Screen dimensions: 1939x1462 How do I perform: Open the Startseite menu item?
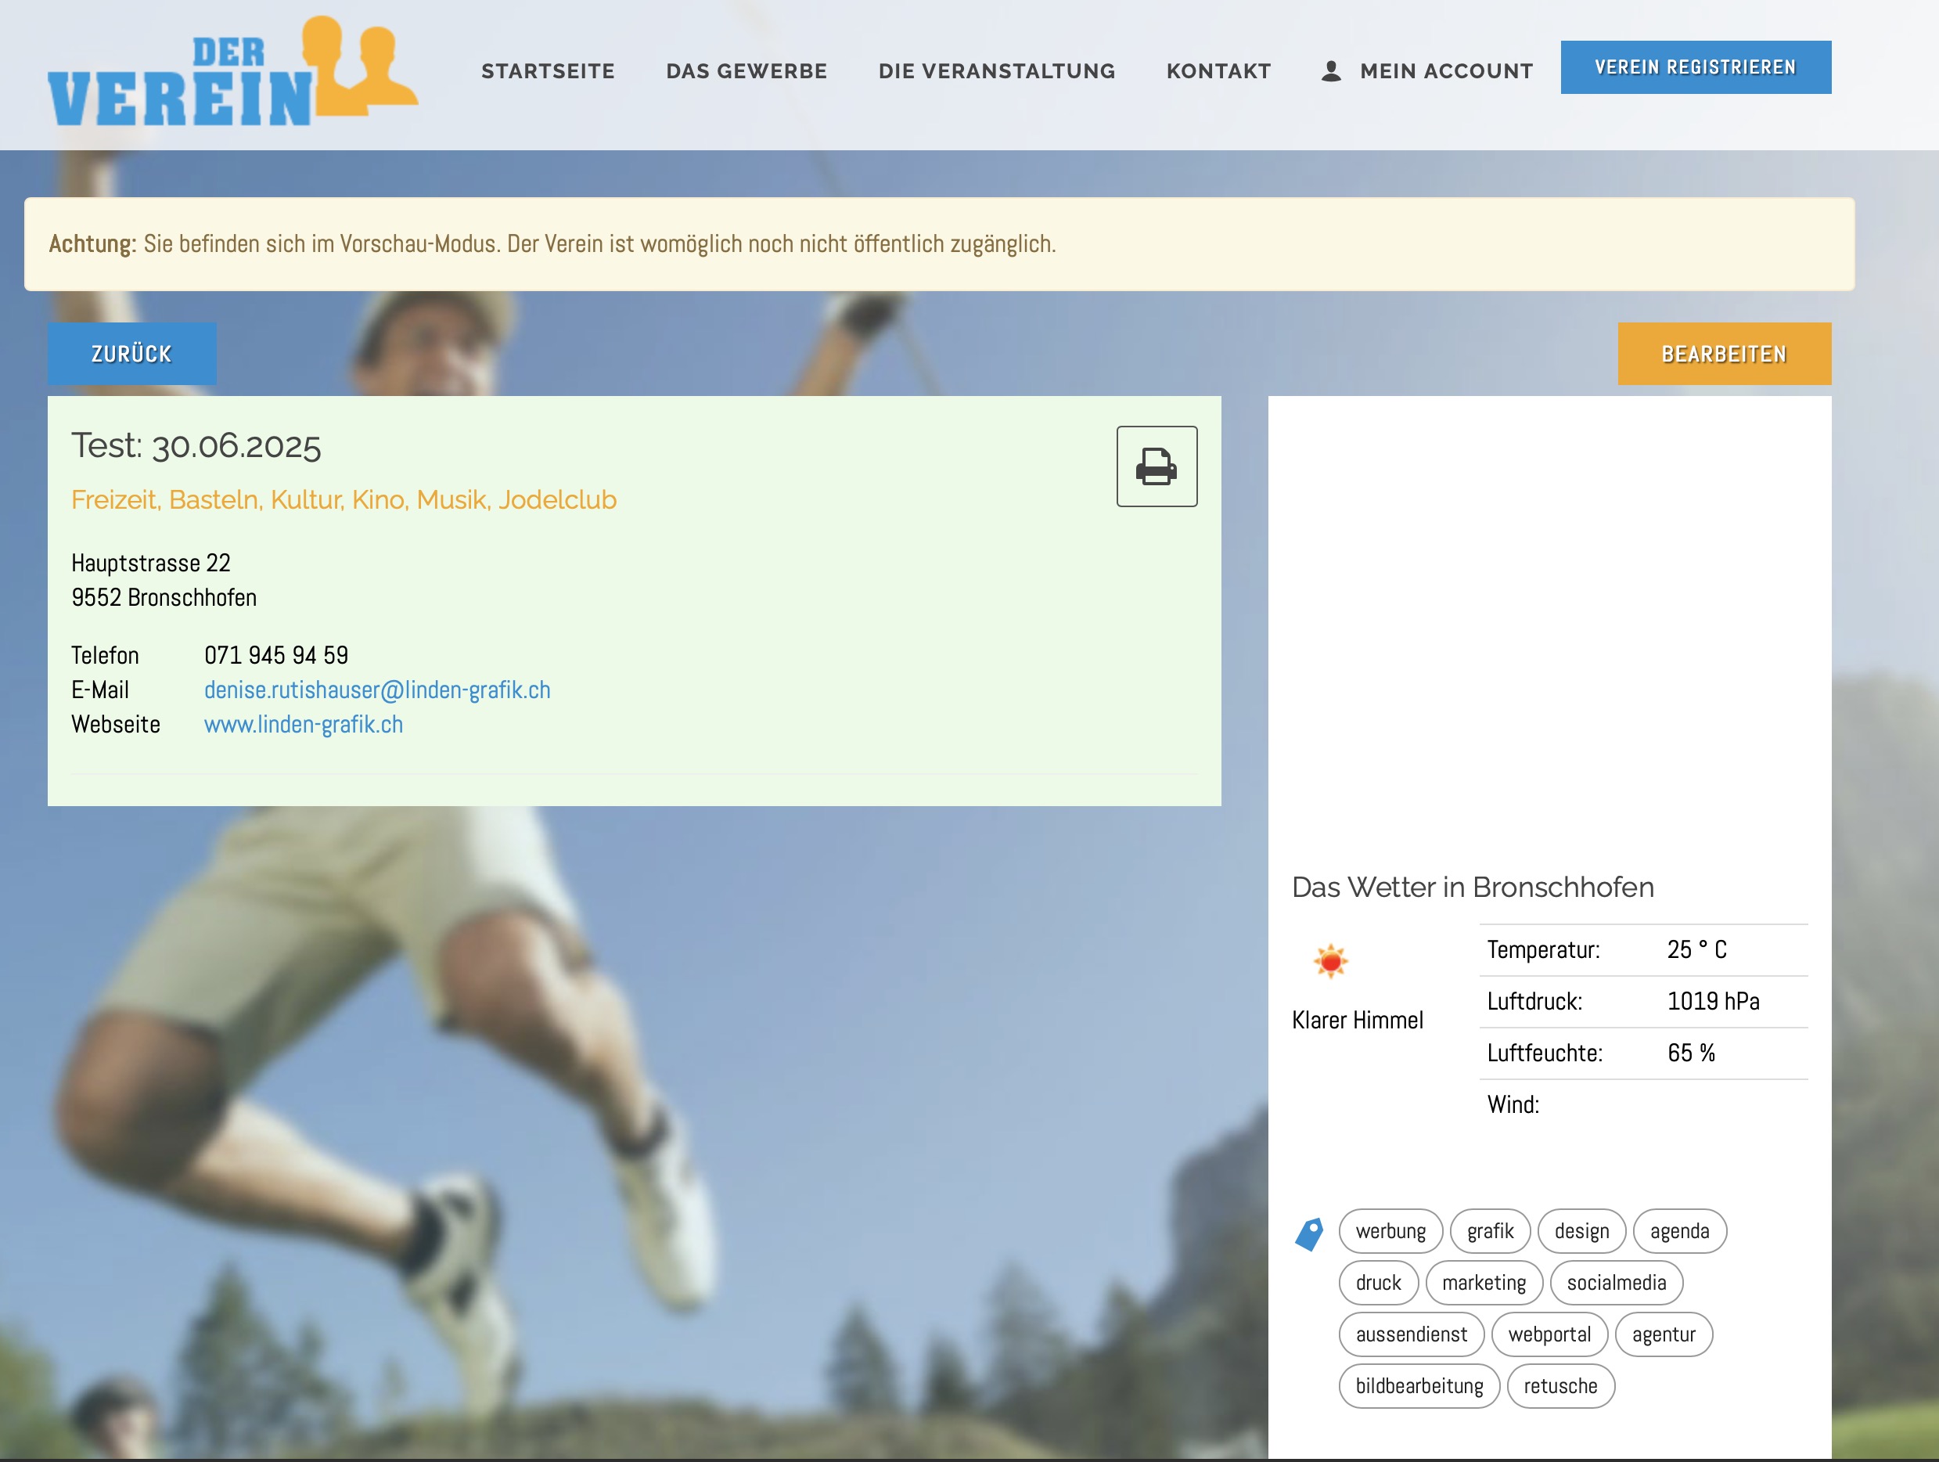[x=548, y=71]
